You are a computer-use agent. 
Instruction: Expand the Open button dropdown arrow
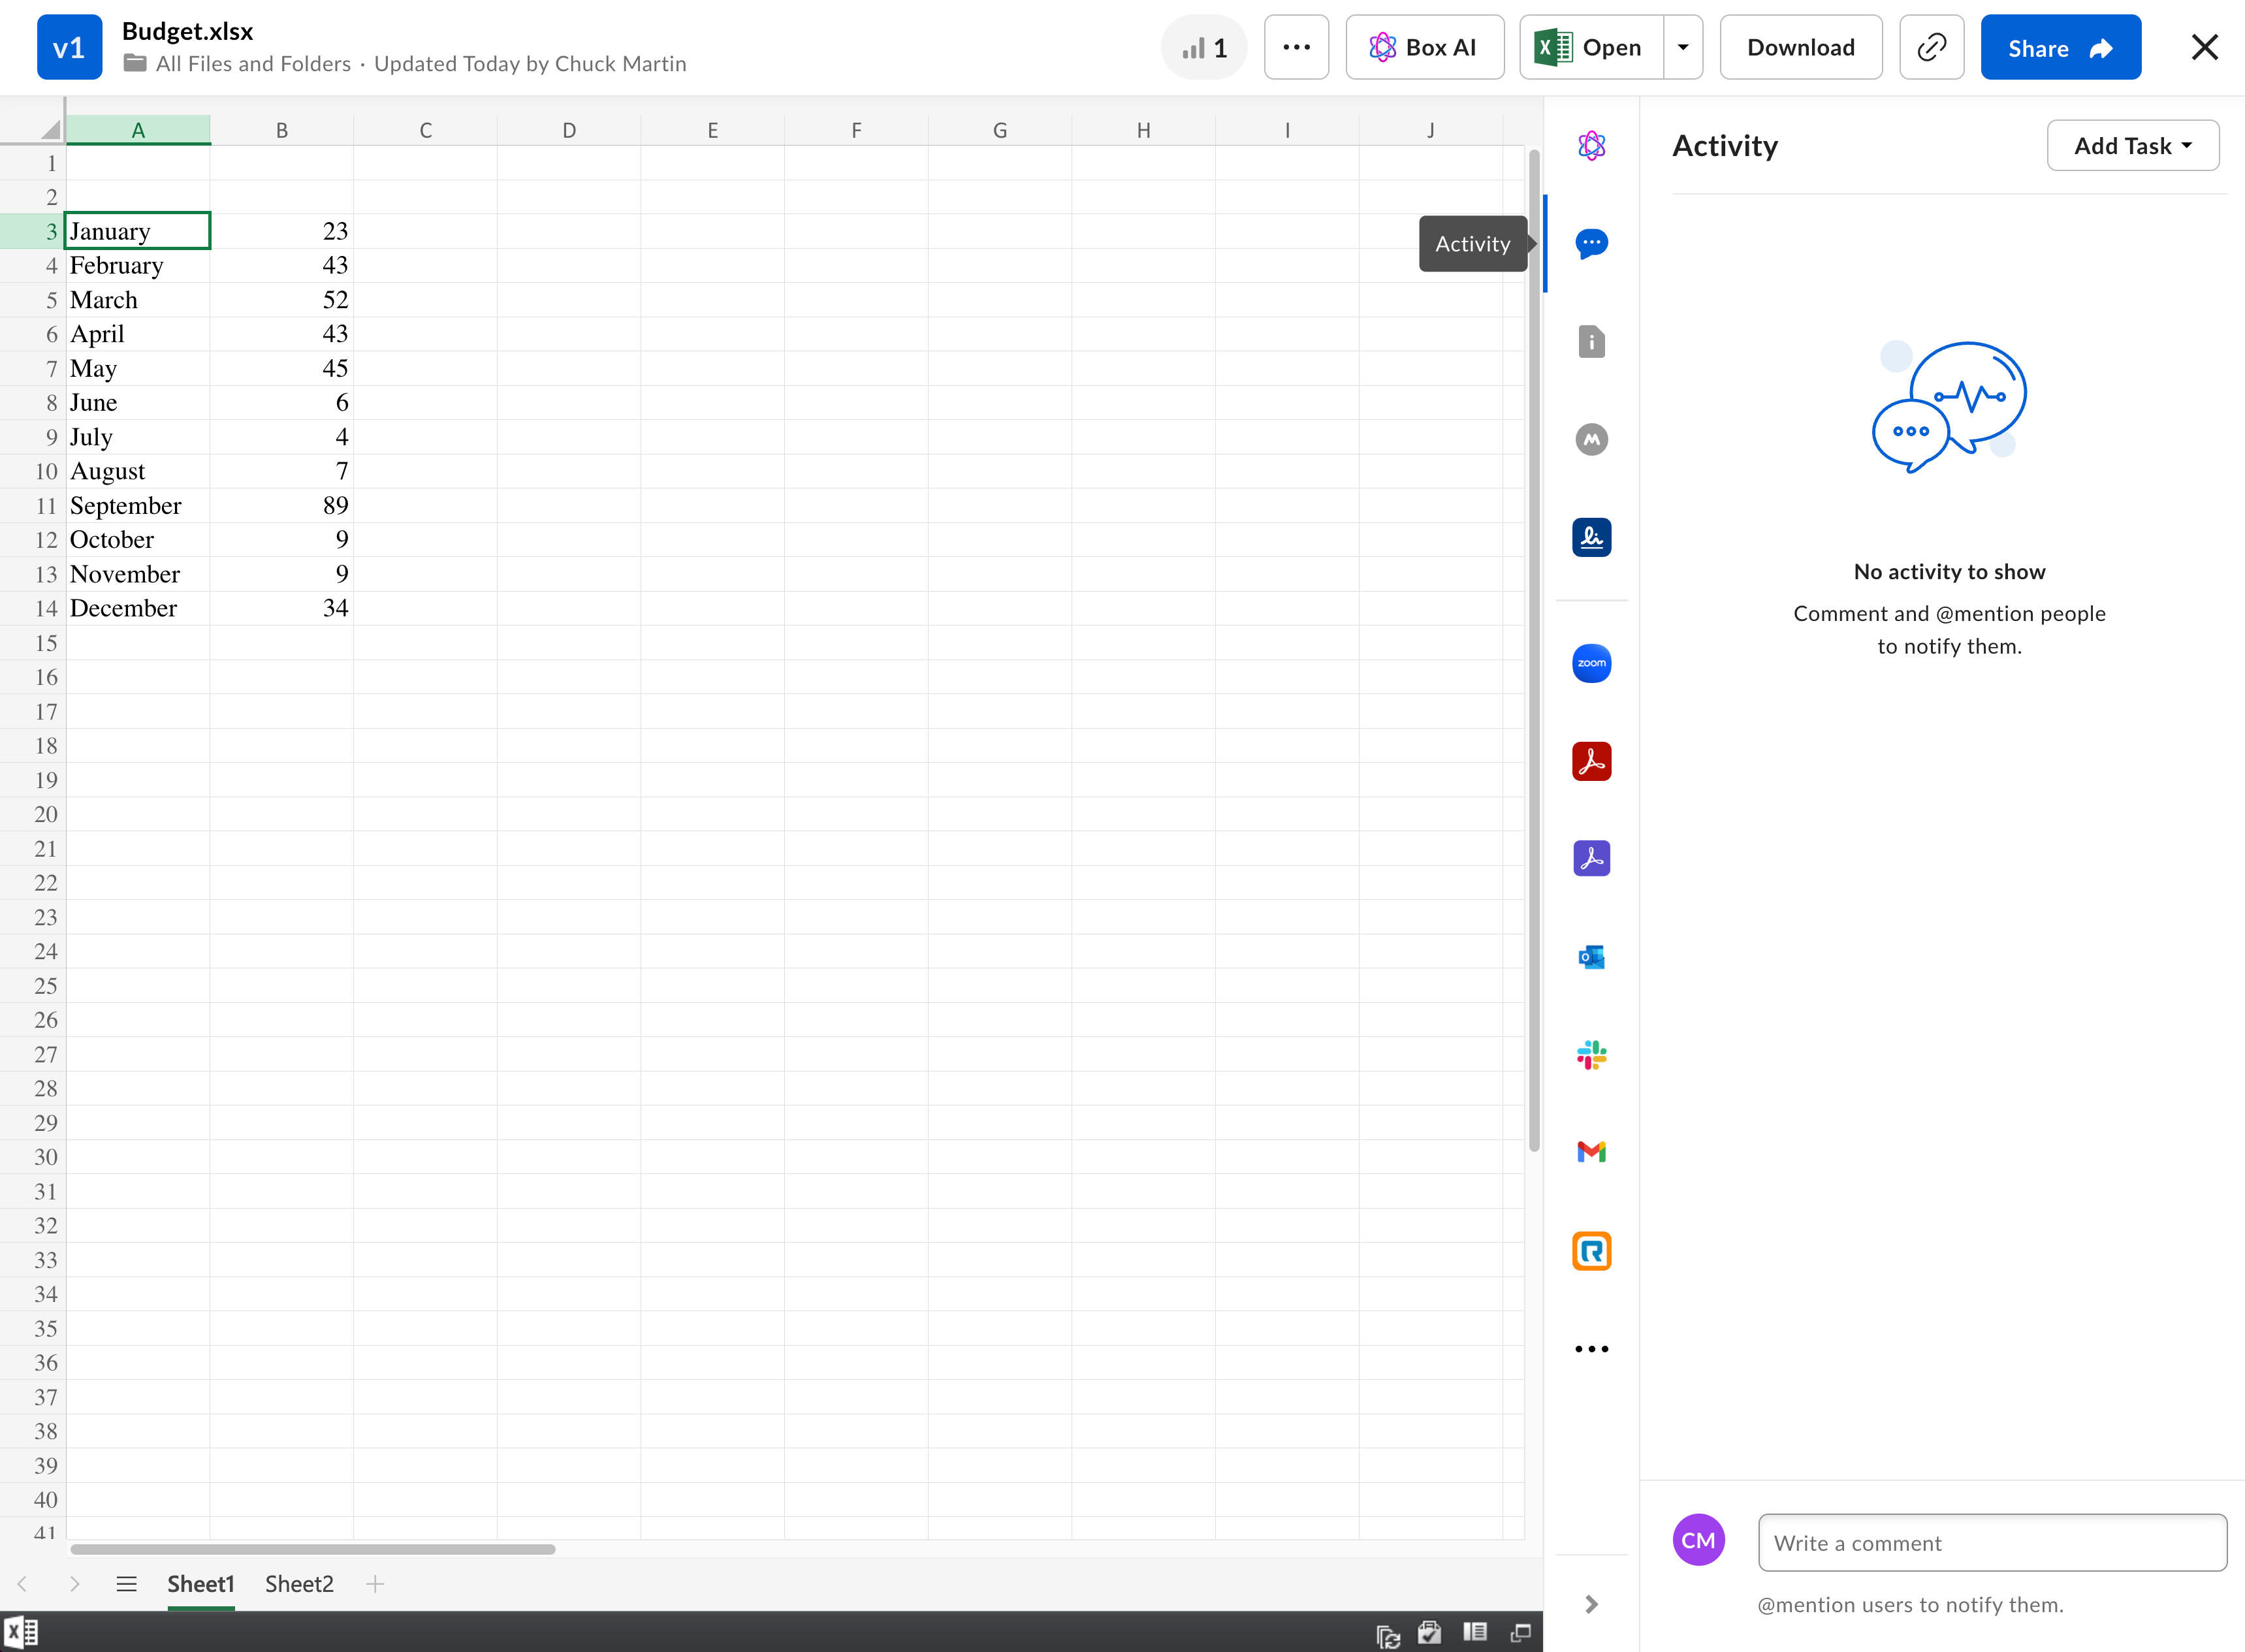(x=1683, y=47)
